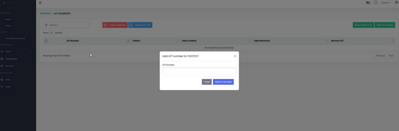Click the Users sidebar icon

point(2,51)
